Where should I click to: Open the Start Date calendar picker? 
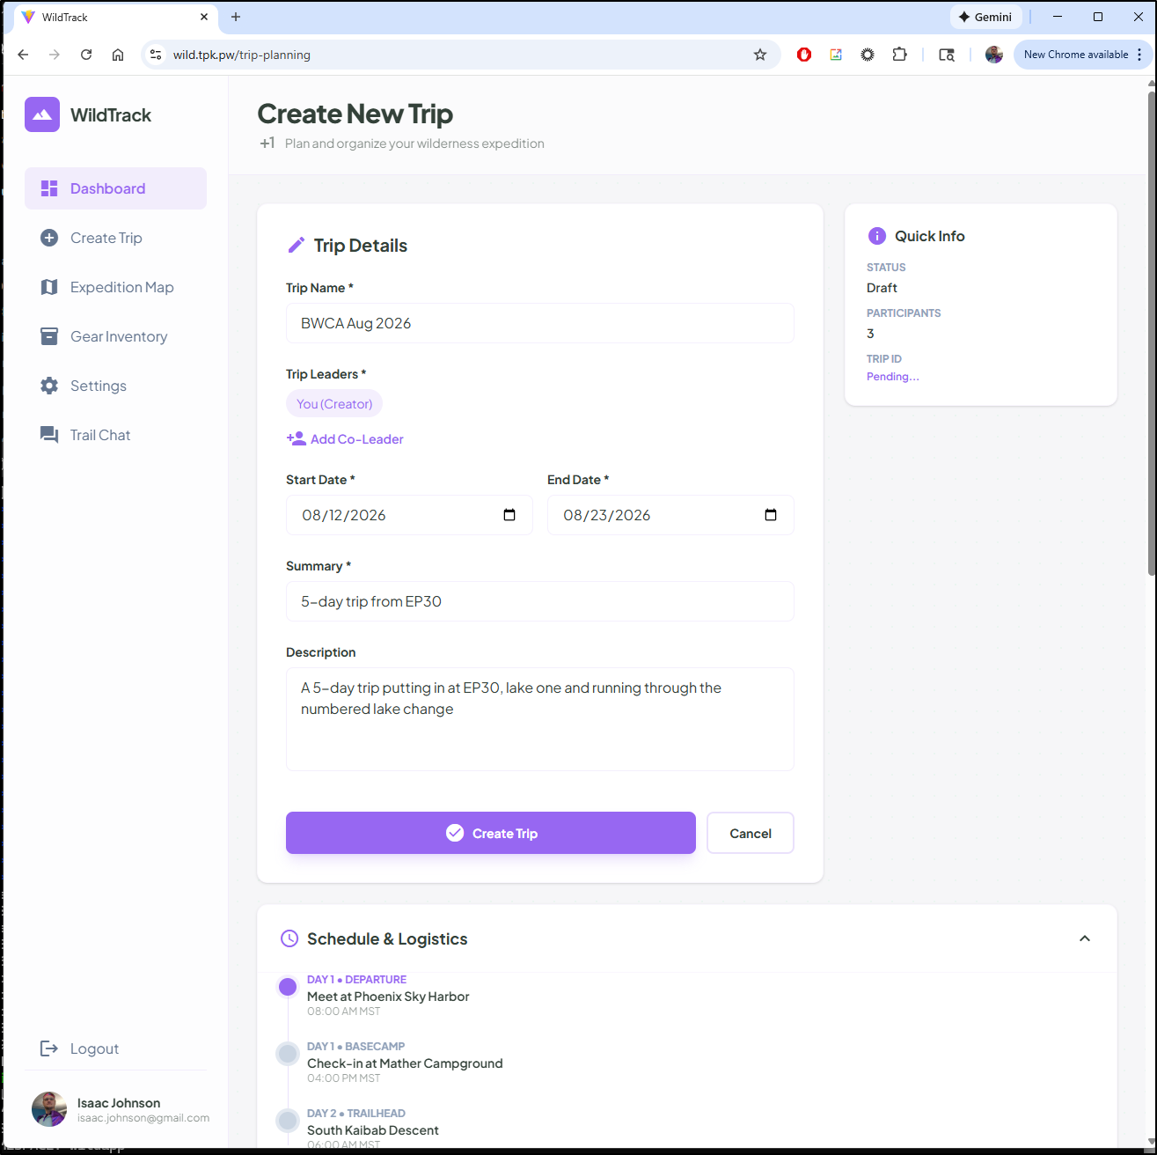tap(509, 515)
